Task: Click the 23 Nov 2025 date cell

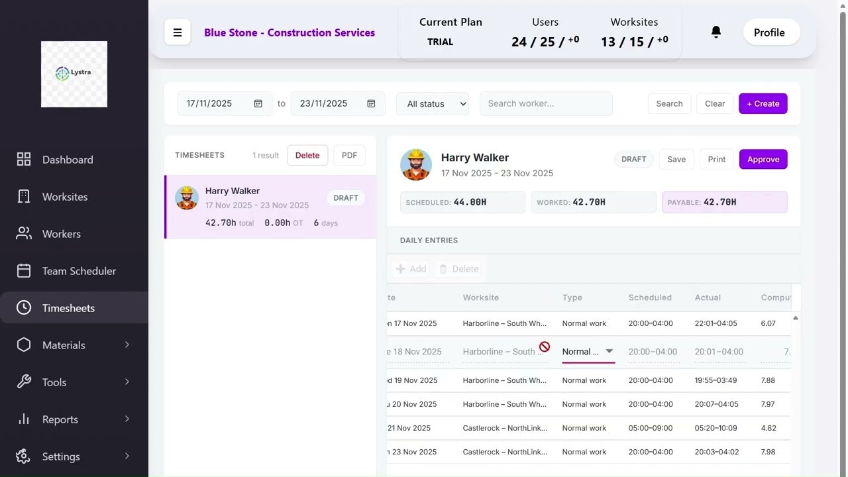Action: [412, 452]
